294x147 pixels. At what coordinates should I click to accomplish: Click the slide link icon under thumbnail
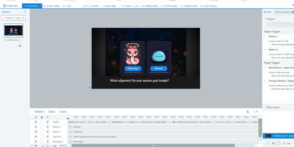(x=20, y=46)
